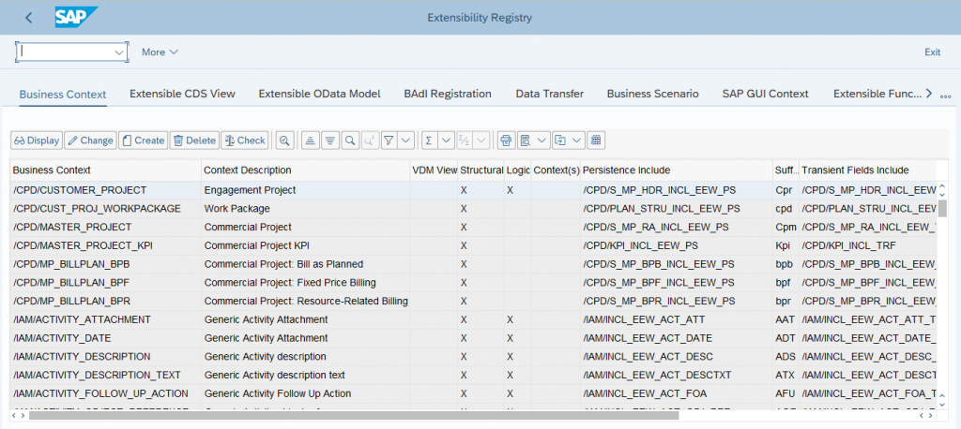Sort table in descending order

pos(329,141)
